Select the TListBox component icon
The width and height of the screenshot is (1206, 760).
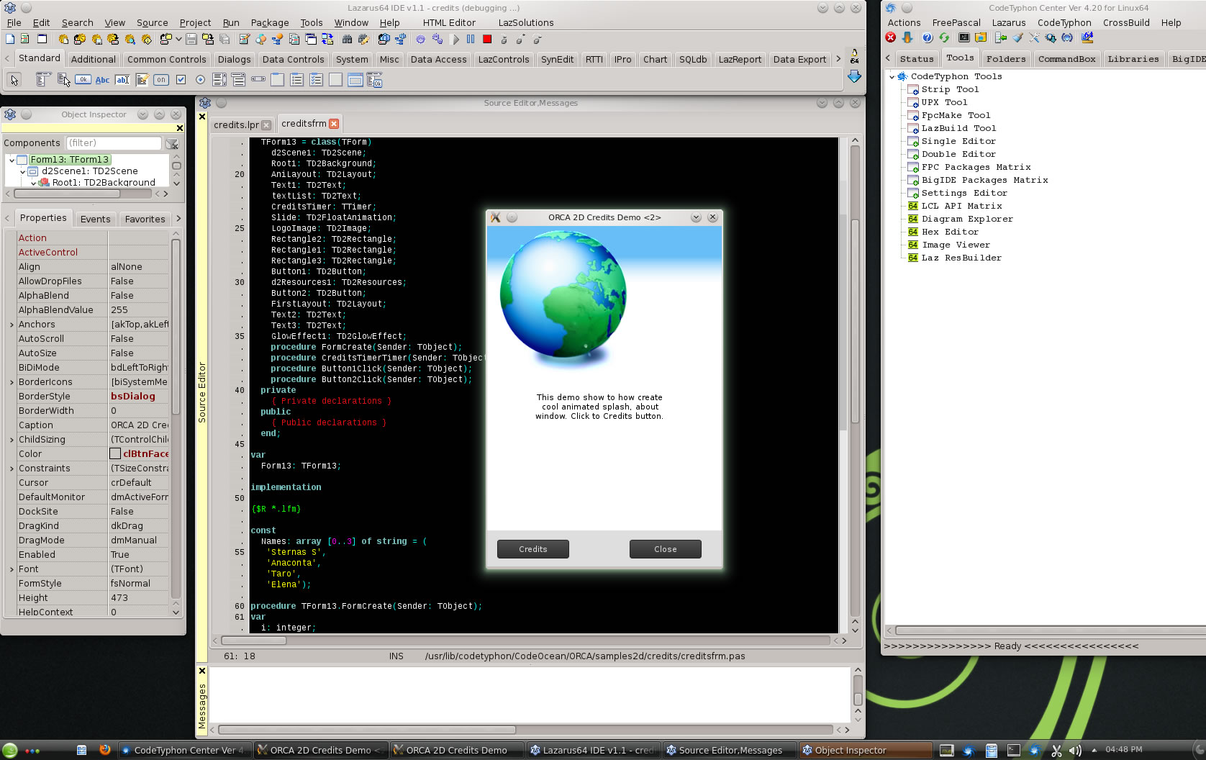tap(219, 80)
